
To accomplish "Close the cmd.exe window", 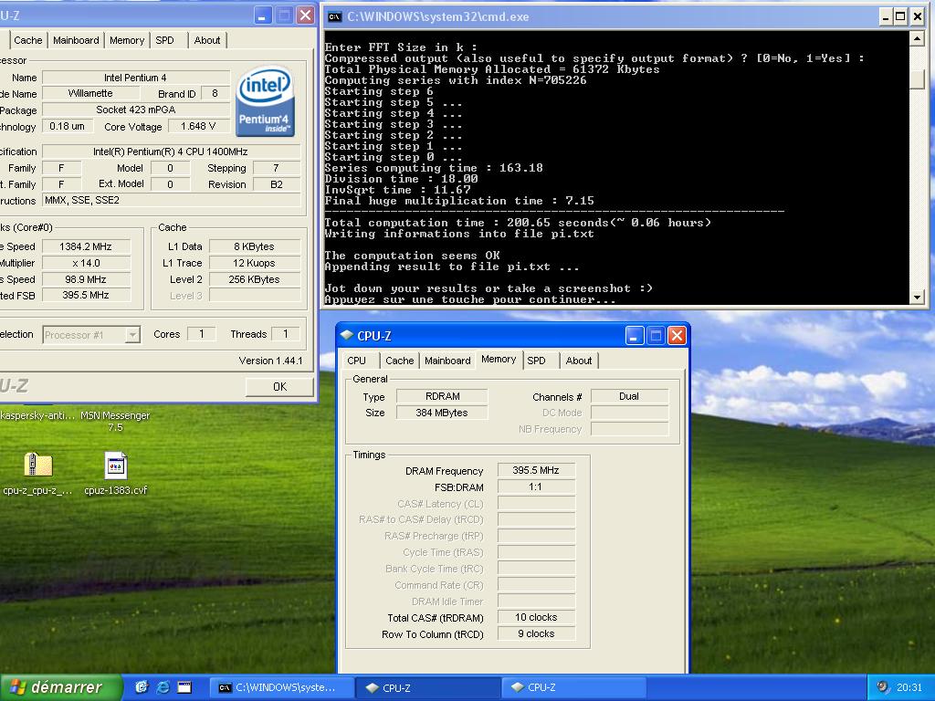I will click(917, 16).
